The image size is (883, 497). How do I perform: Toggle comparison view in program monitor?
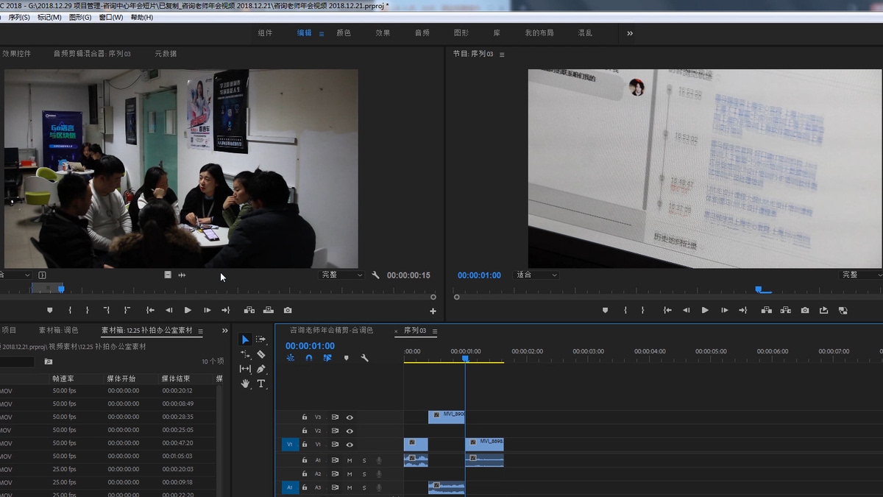[843, 310]
